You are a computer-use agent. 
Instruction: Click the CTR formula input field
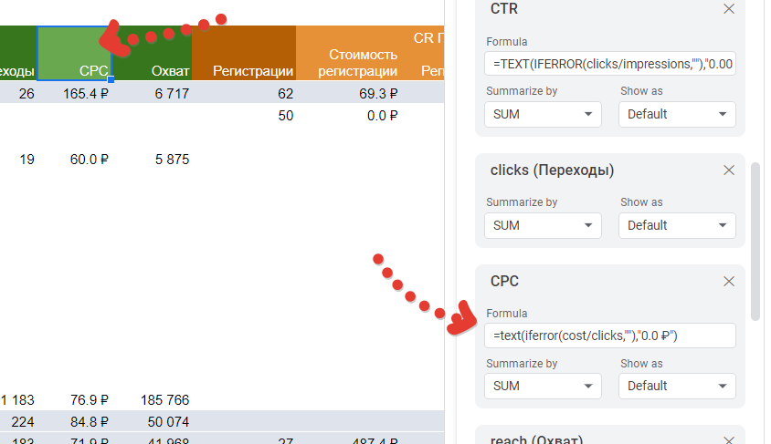pyautogui.click(x=610, y=65)
